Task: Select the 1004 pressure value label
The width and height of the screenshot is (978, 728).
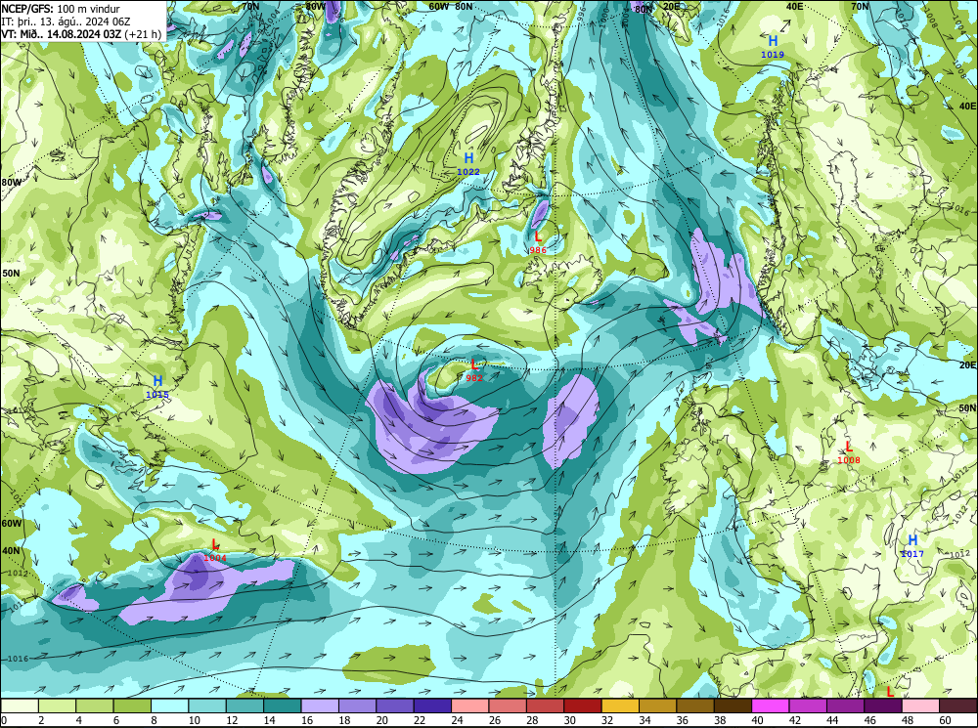Action: (x=215, y=558)
